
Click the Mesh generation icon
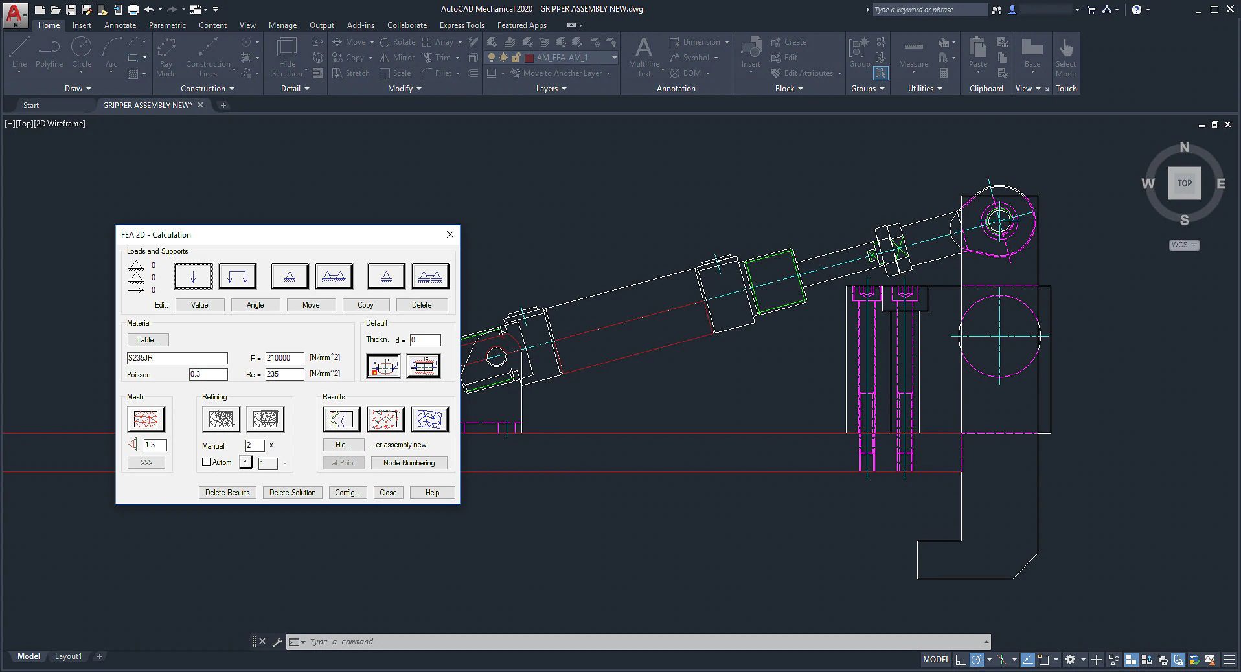146,420
